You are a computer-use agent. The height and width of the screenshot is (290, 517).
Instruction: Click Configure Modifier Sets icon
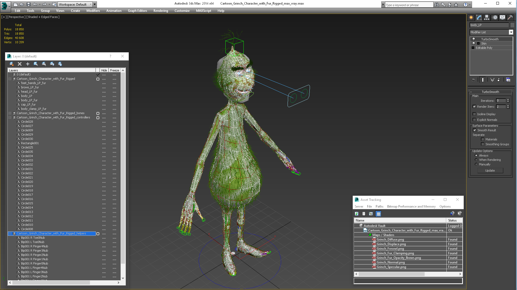(x=508, y=80)
